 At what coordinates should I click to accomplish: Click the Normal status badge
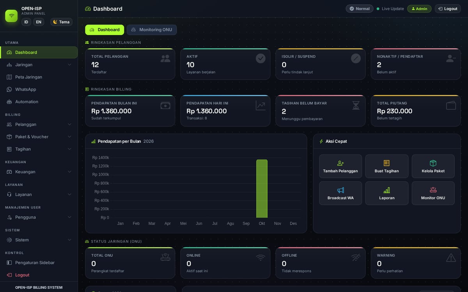pyautogui.click(x=360, y=9)
